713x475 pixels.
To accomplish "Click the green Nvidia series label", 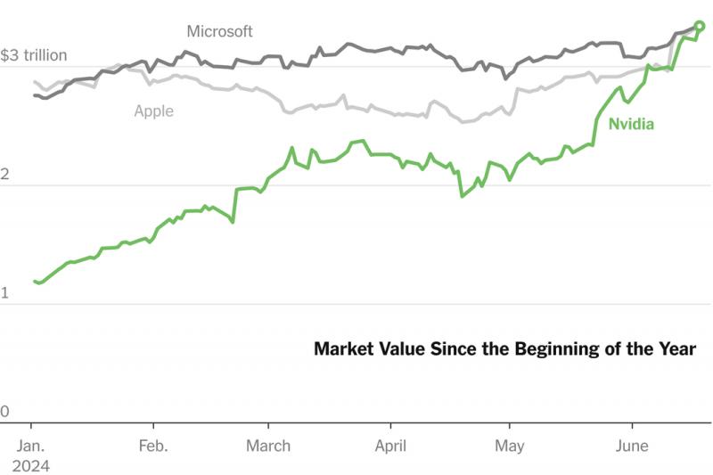I will click(x=631, y=124).
